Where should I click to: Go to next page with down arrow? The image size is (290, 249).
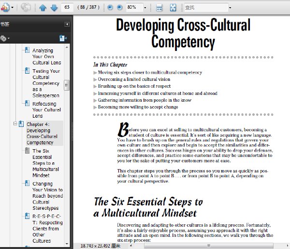coord(54,8)
